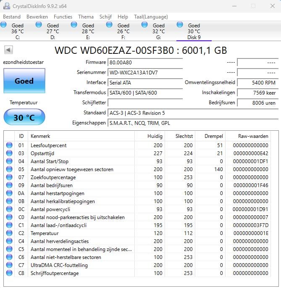
Task: Click the Huidig column header
Action: coord(150,136)
